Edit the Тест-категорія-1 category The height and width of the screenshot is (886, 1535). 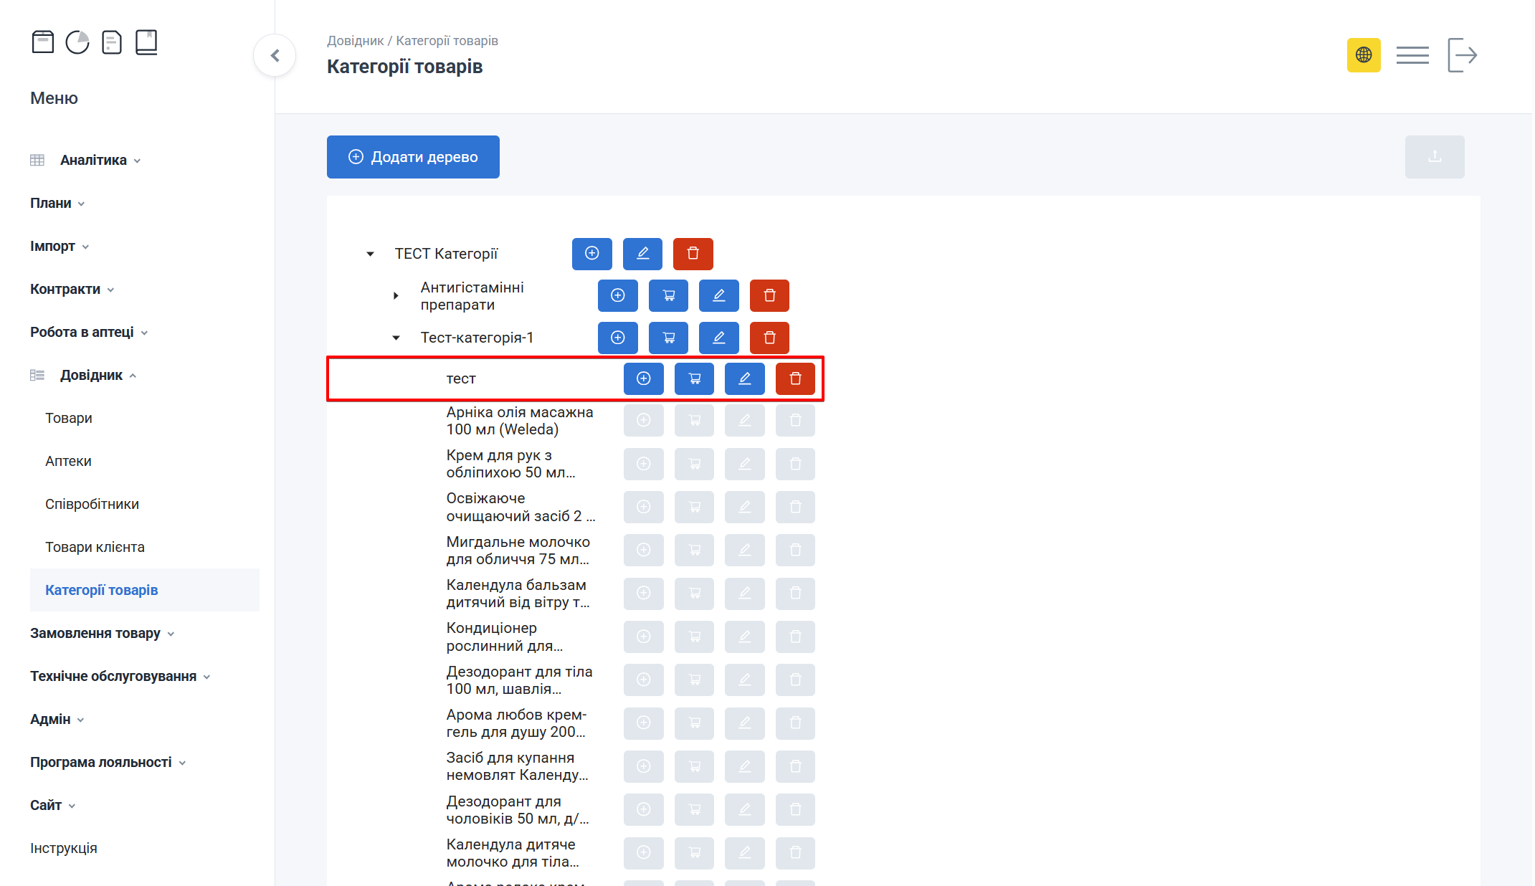click(x=718, y=338)
